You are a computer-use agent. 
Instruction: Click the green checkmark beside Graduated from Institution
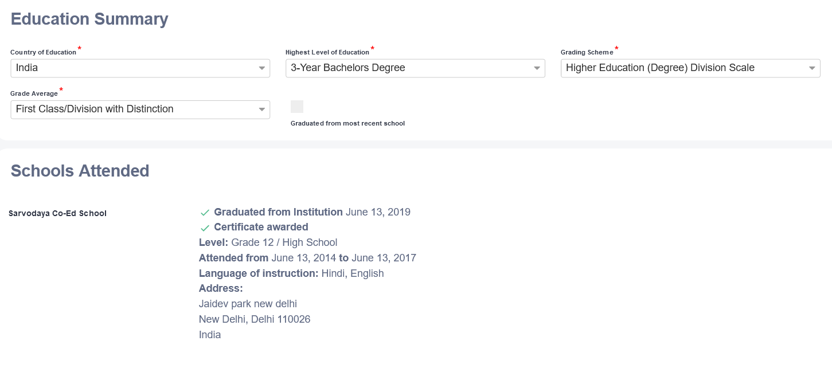(205, 213)
